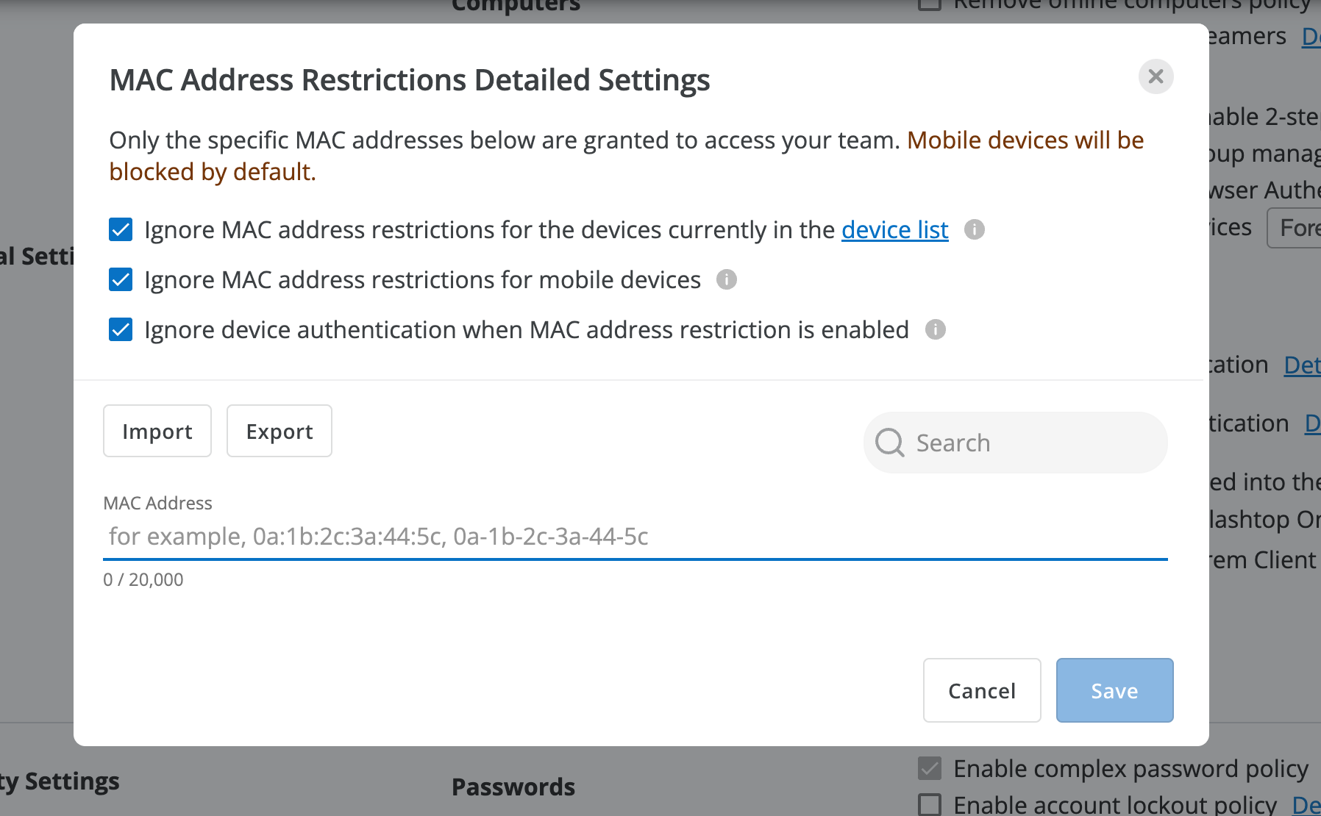The image size is (1321, 816).
Task: Toggle ignore device authentication when restriction enabled
Action: click(120, 329)
